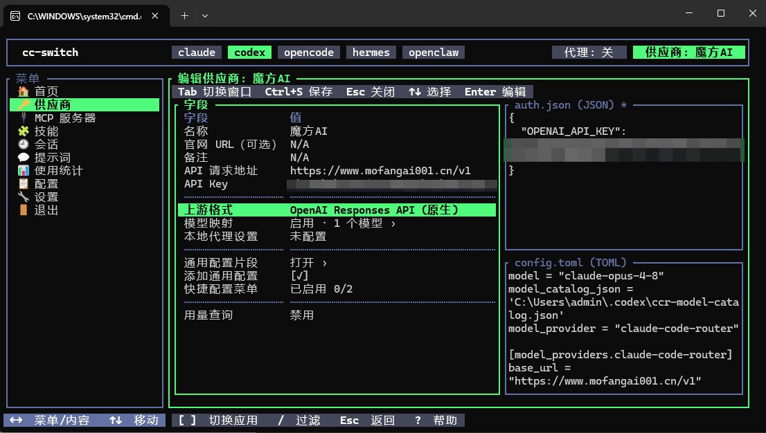Click the document icon beside 配置
The height and width of the screenshot is (433, 766).
click(x=24, y=183)
